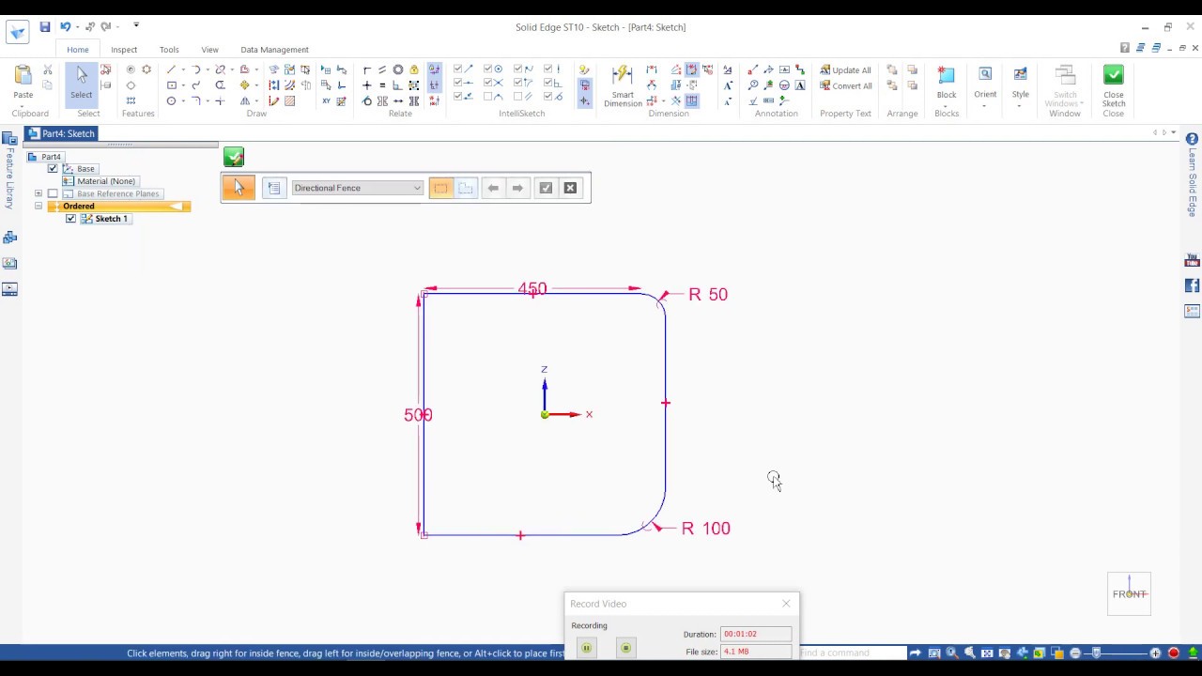Click the Cut scissors icon
The image size is (1202, 676).
pyautogui.click(x=48, y=70)
